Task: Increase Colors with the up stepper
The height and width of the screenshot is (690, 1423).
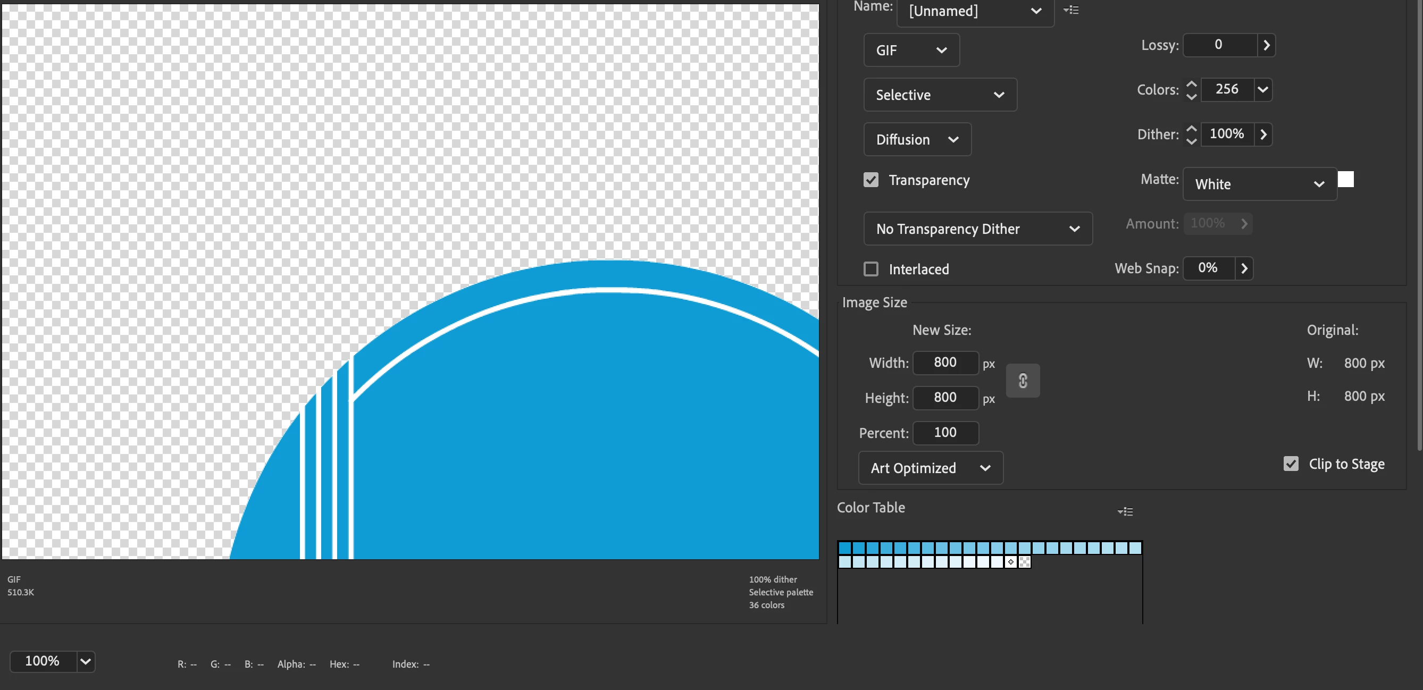Action: 1192,83
